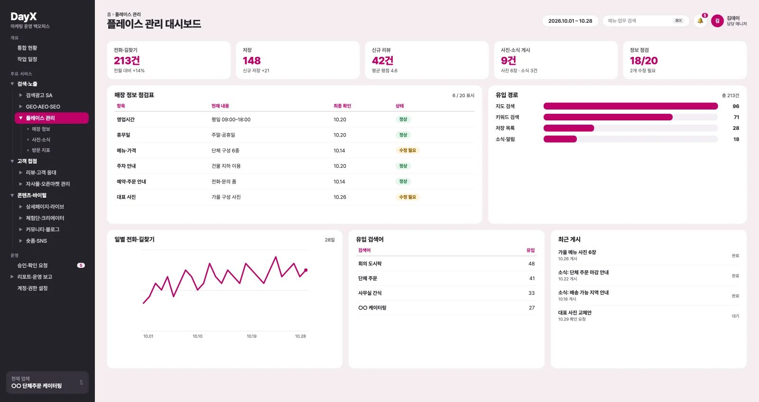Select the 영업시간 table row
The height and width of the screenshot is (402, 759).
pyautogui.click(x=295, y=119)
